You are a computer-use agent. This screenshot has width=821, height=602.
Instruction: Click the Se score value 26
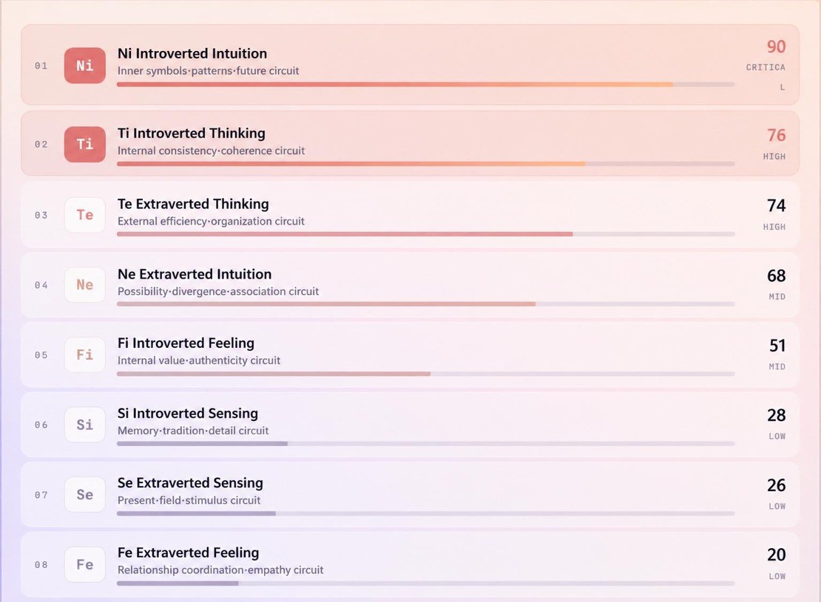(x=777, y=485)
